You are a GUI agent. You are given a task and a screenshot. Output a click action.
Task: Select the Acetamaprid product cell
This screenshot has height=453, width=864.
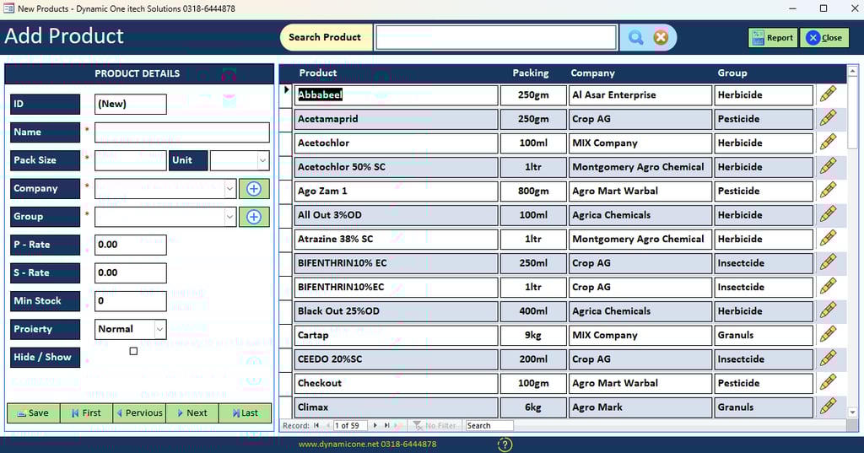pos(397,118)
